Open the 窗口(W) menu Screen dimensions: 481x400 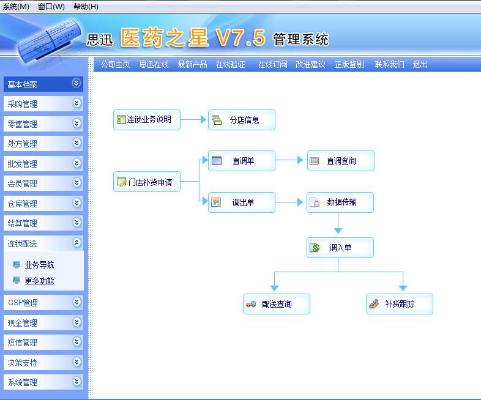pos(51,7)
